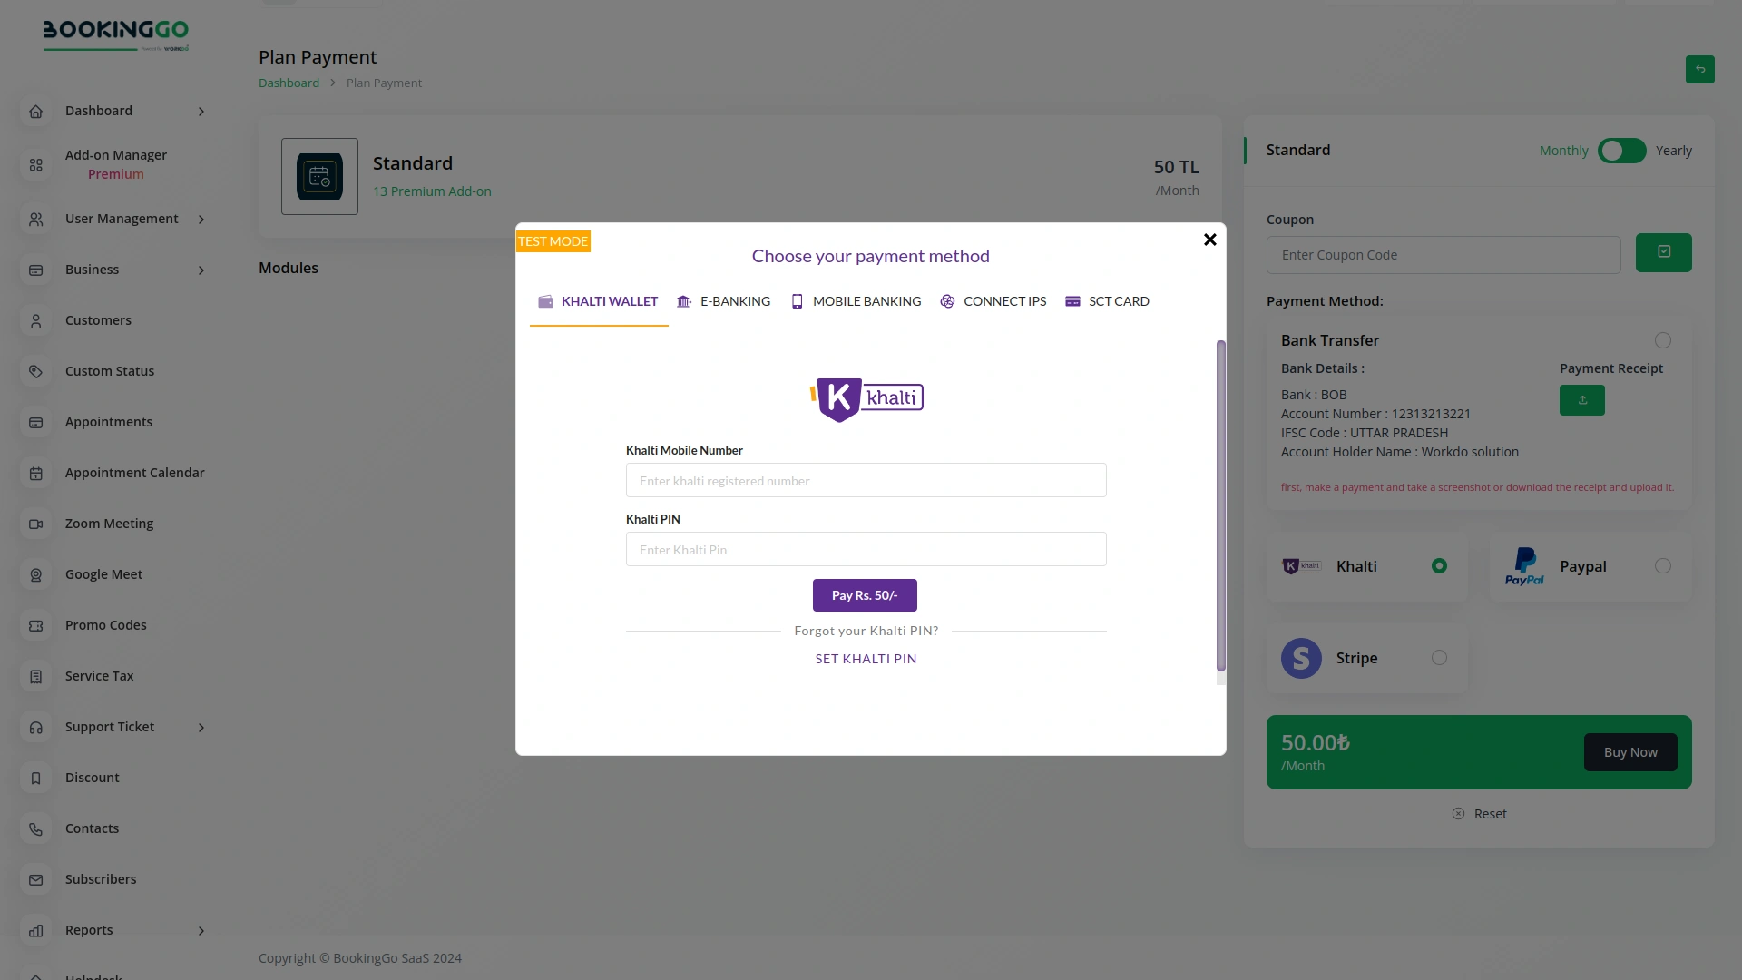The image size is (1742, 980).
Task: Open Promo Codes sidebar item
Action: point(105,625)
